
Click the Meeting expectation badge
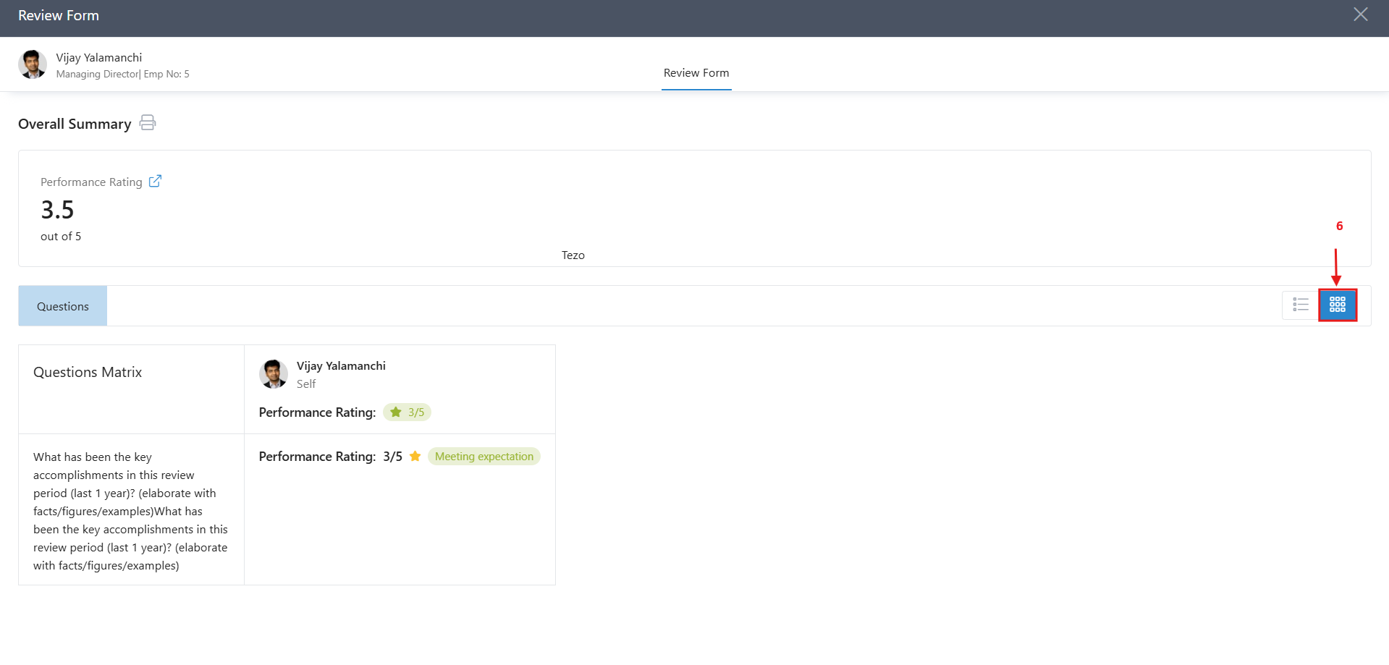pos(484,456)
